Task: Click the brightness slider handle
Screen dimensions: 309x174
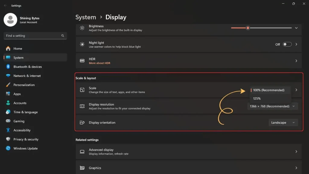Action: (248, 28)
